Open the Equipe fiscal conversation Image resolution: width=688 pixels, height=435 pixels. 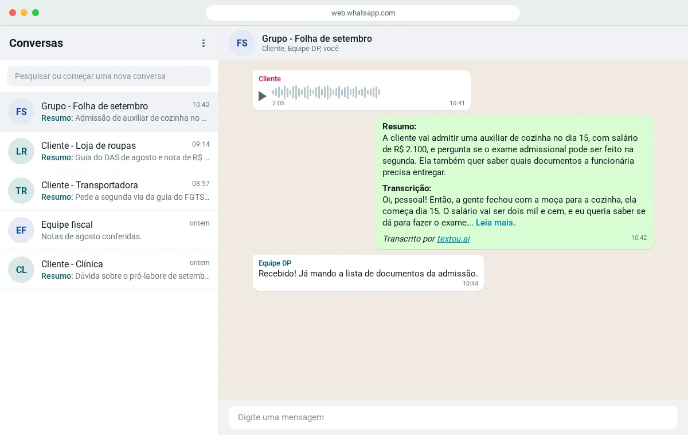tap(109, 230)
